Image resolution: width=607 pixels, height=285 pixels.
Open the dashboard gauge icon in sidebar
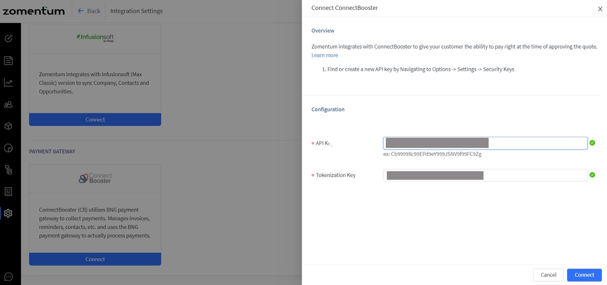pos(8,38)
